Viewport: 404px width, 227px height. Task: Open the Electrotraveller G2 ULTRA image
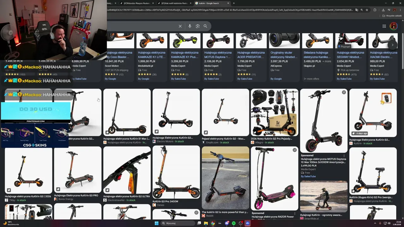(127, 170)
